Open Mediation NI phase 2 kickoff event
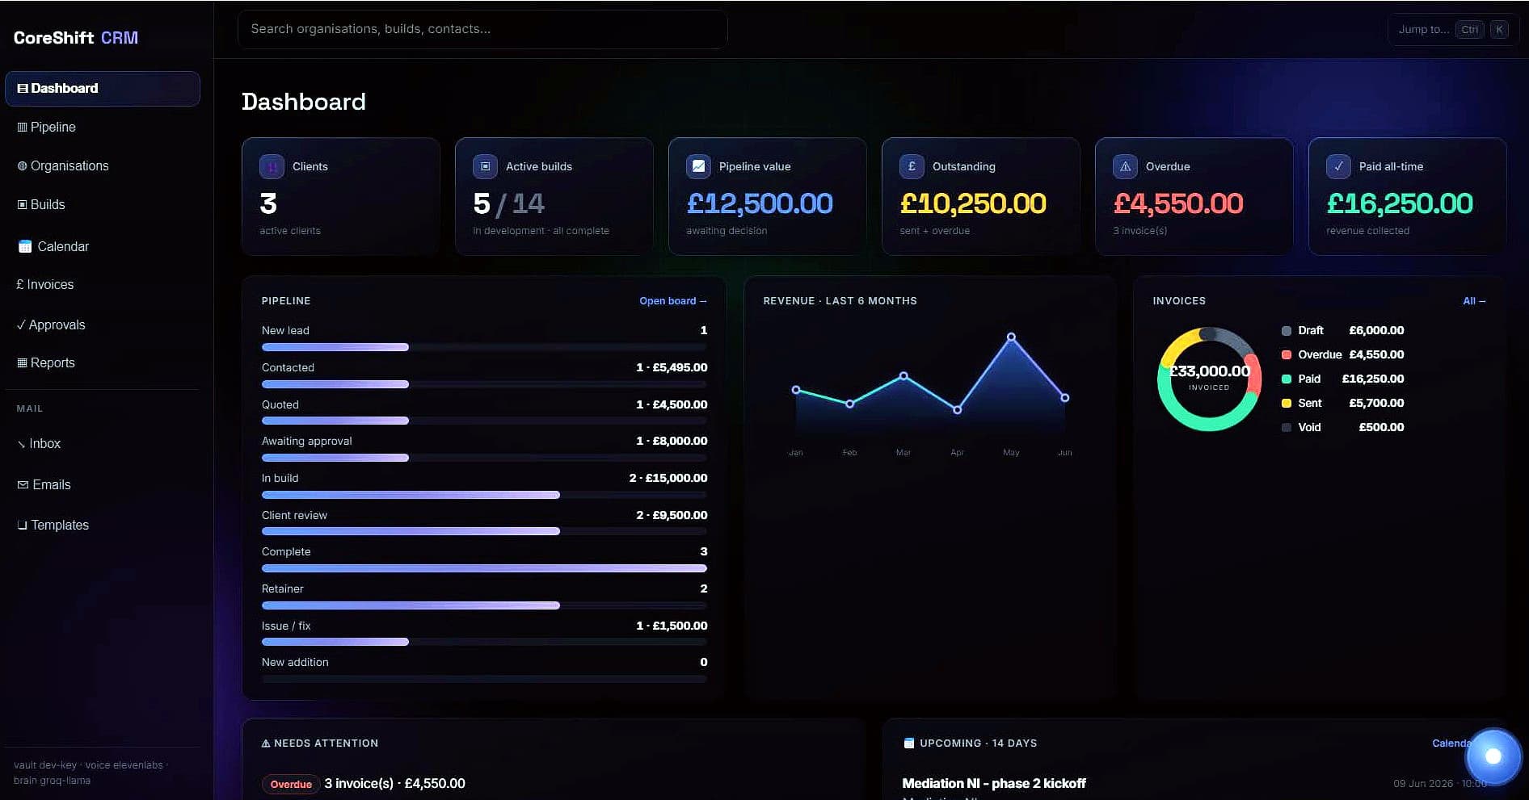 (x=993, y=783)
